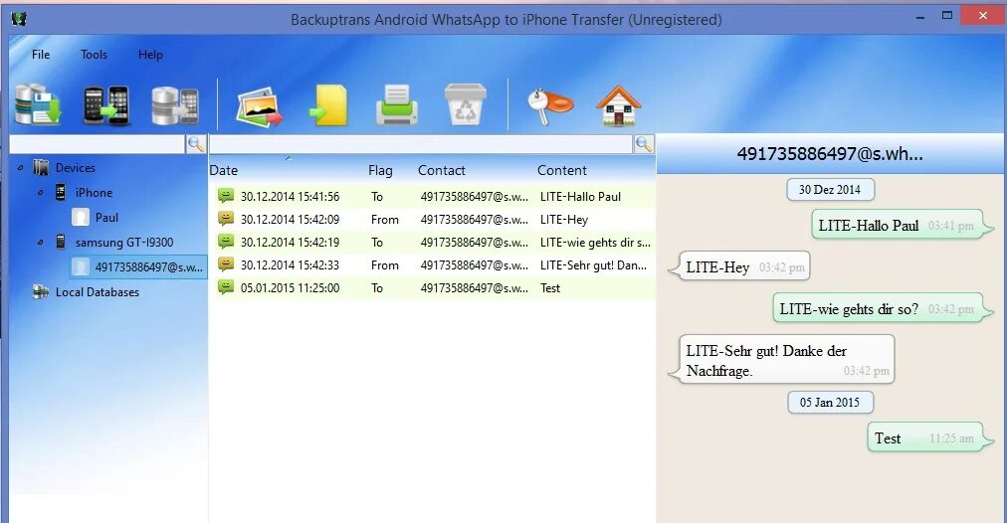This screenshot has width=1007, height=523.
Task: Click the backup messages to database icon
Action: (38, 104)
